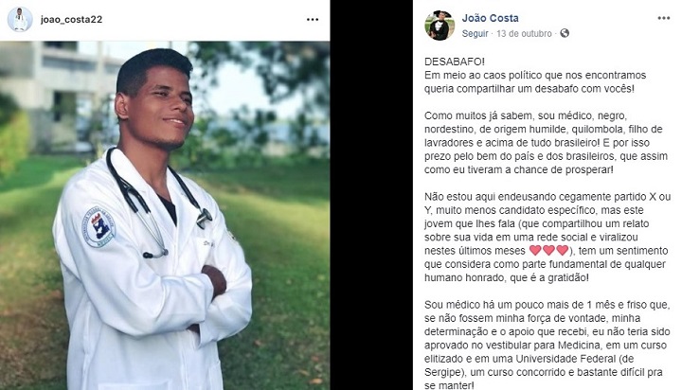Open the Facebook post three-dot options menu
Screen dimensions: 682x390
tap(663, 18)
